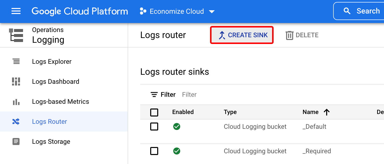Click the search magnifier icon

pos(347,11)
